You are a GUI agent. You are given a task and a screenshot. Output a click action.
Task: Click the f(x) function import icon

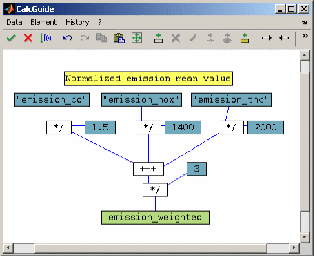[45, 38]
